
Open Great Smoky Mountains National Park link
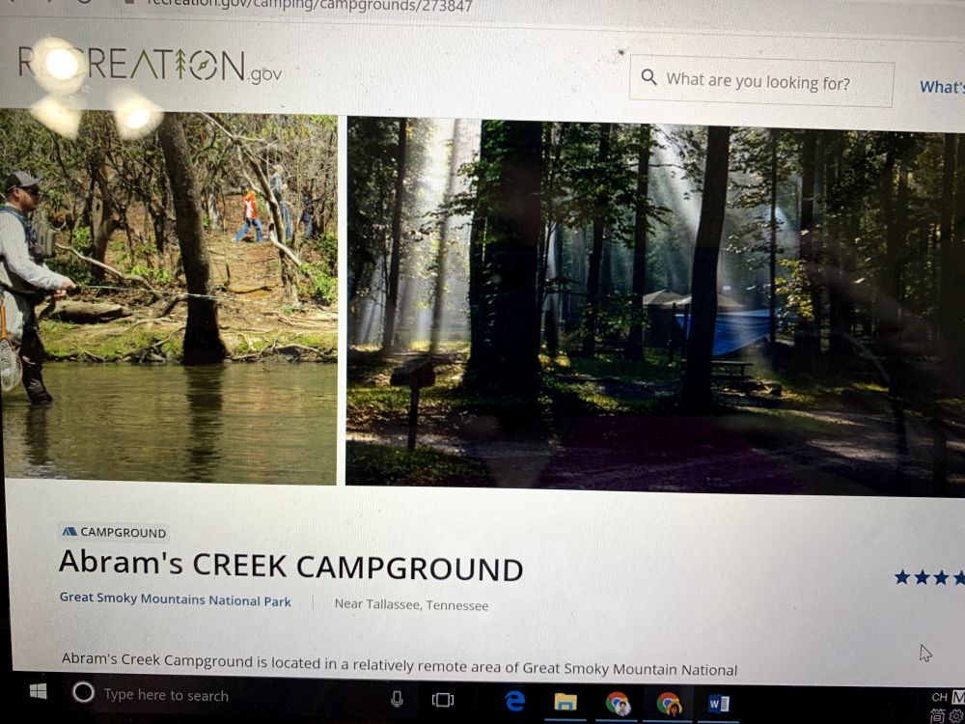click(176, 599)
